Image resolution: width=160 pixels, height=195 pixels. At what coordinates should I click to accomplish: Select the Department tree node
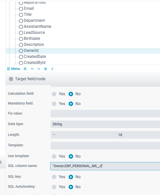[34, 21]
